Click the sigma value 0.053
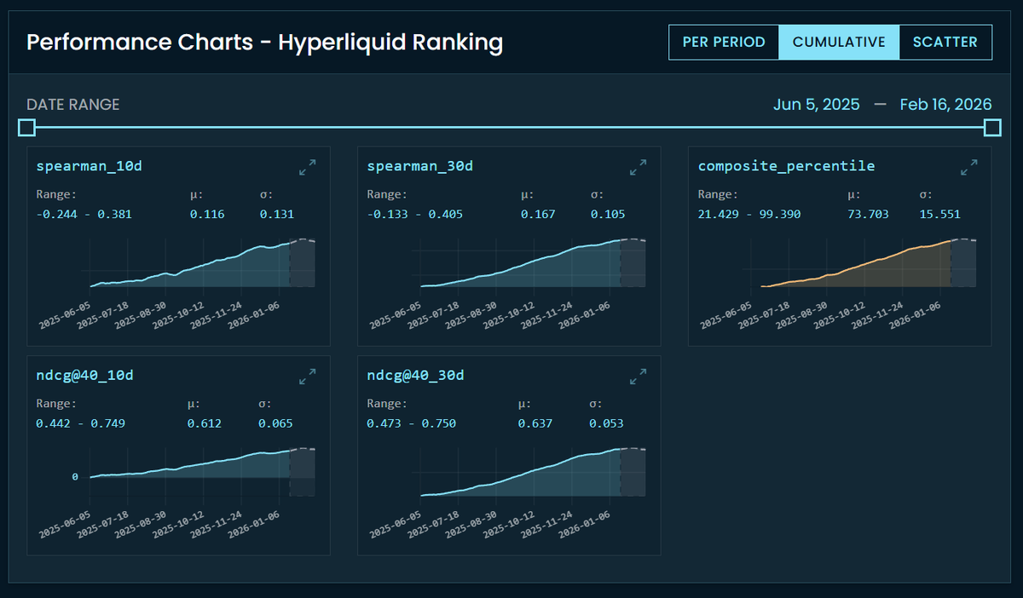This screenshot has width=1023, height=598. pos(605,423)
